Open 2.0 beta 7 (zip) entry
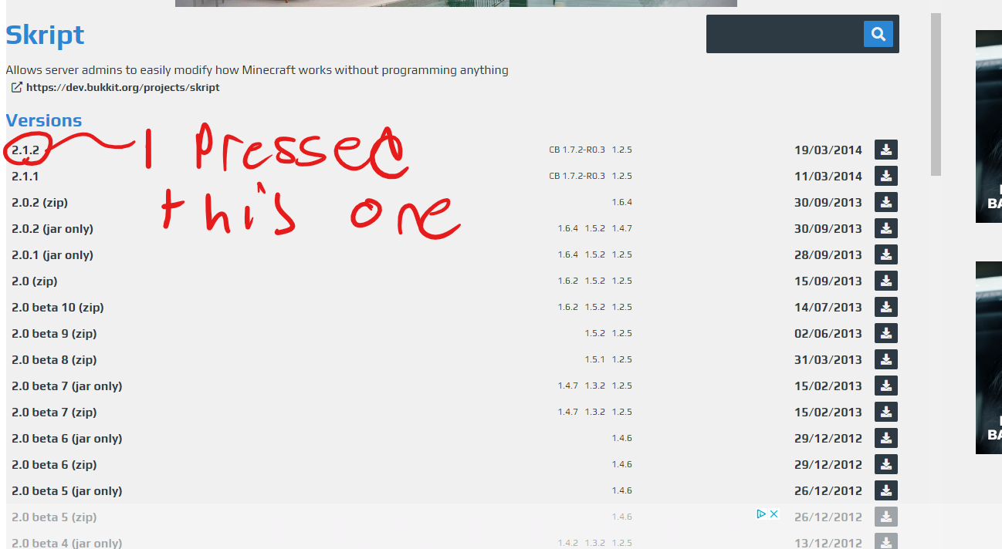This screenshot has height=549, width=1002. click(54, 412)
